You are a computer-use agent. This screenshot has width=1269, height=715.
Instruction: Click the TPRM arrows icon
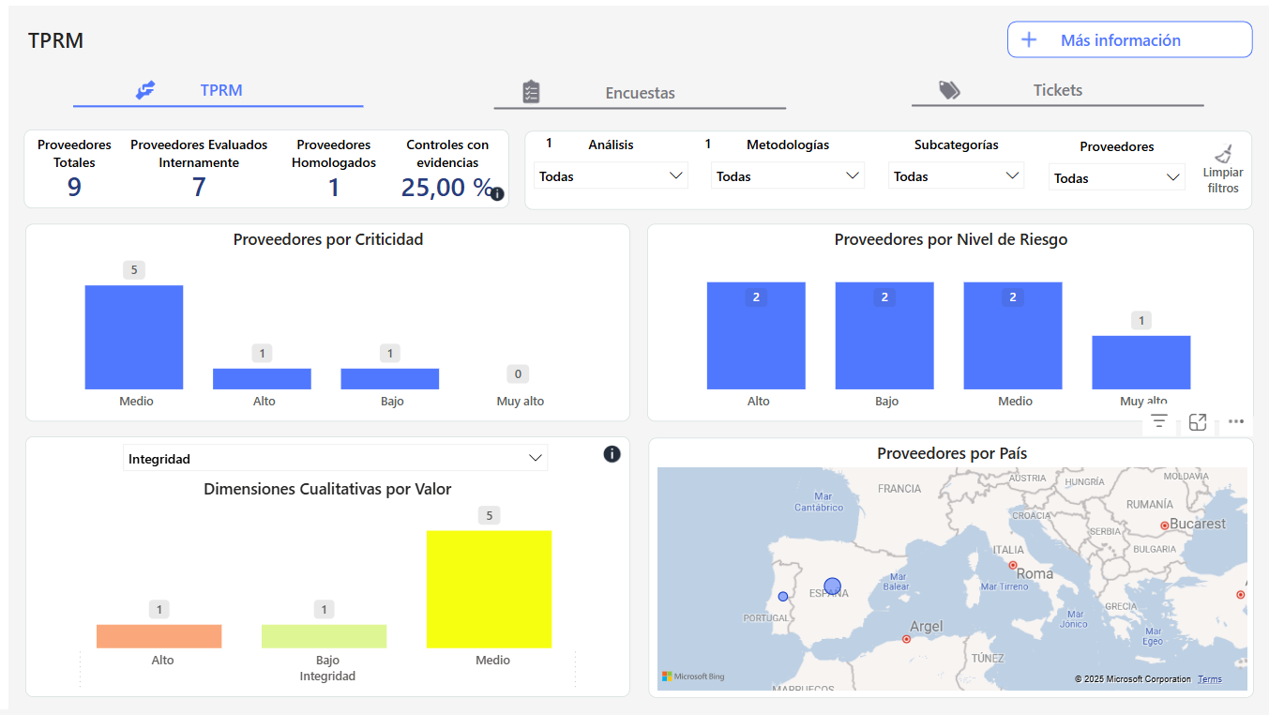coord(145,90)
